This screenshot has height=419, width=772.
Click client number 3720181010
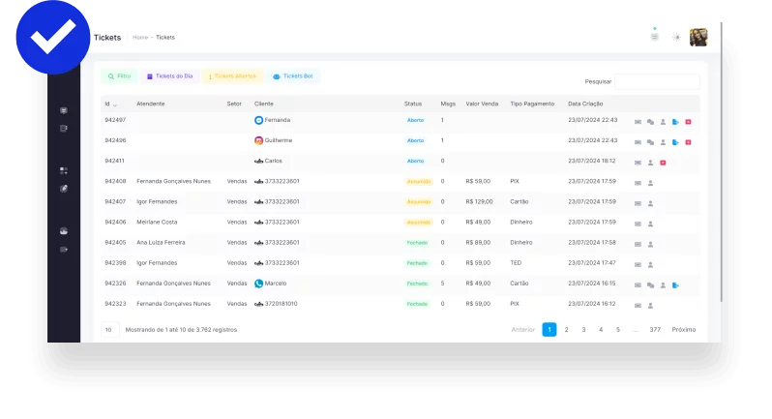coord(282,304)
